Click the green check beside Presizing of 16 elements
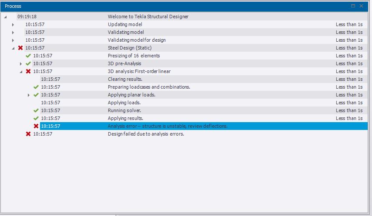Image resolution: width=372 pixels, height=216 pixels. (x=28, y=56)
